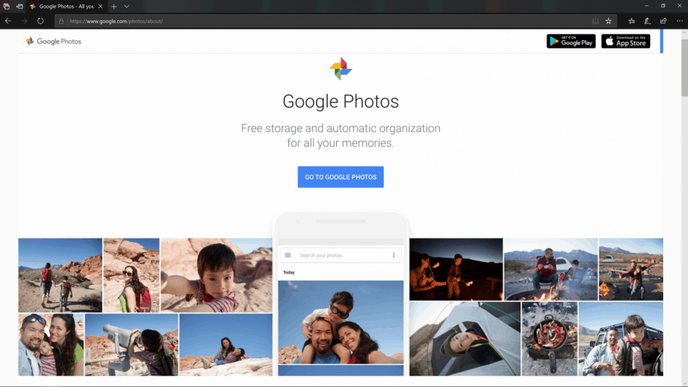Image resolution: width=688 pixels, height=387 pixels.
Task: Go back to the previous page
Action: tap(8, 21)
